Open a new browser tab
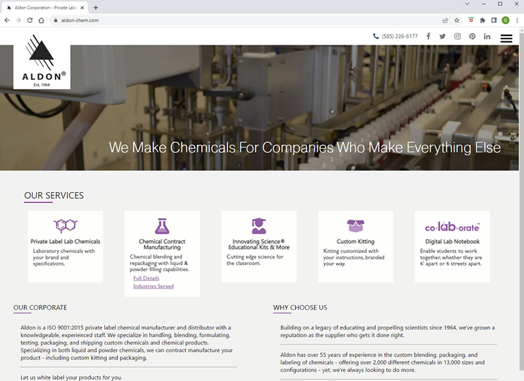Screen dimensions: 524x381 (96, 7)
